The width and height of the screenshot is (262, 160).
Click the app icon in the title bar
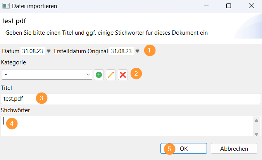(6, 6)
